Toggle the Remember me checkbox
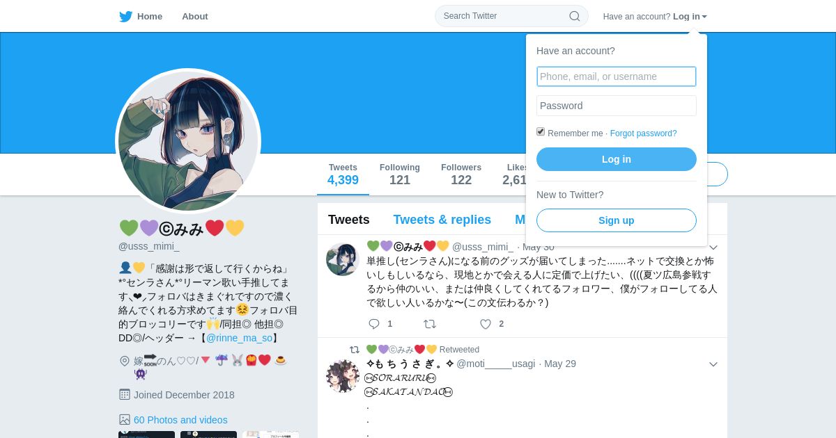This screenshot has width=836, height=438. [x=541, y=131]
